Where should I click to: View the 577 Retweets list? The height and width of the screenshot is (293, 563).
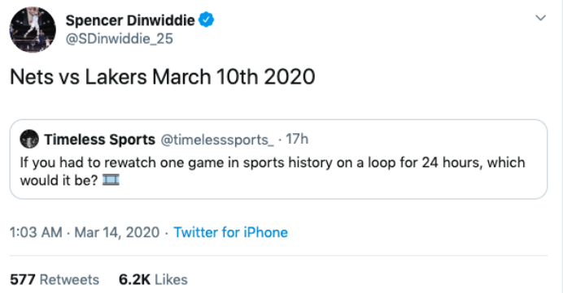(x=55, y=279)
